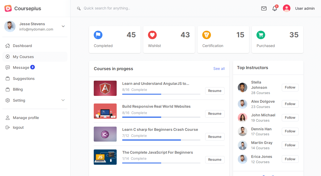This screenshot has height=176, width=321.
Task: Click the C sharp course progress bar
Action: coord(161,140)
